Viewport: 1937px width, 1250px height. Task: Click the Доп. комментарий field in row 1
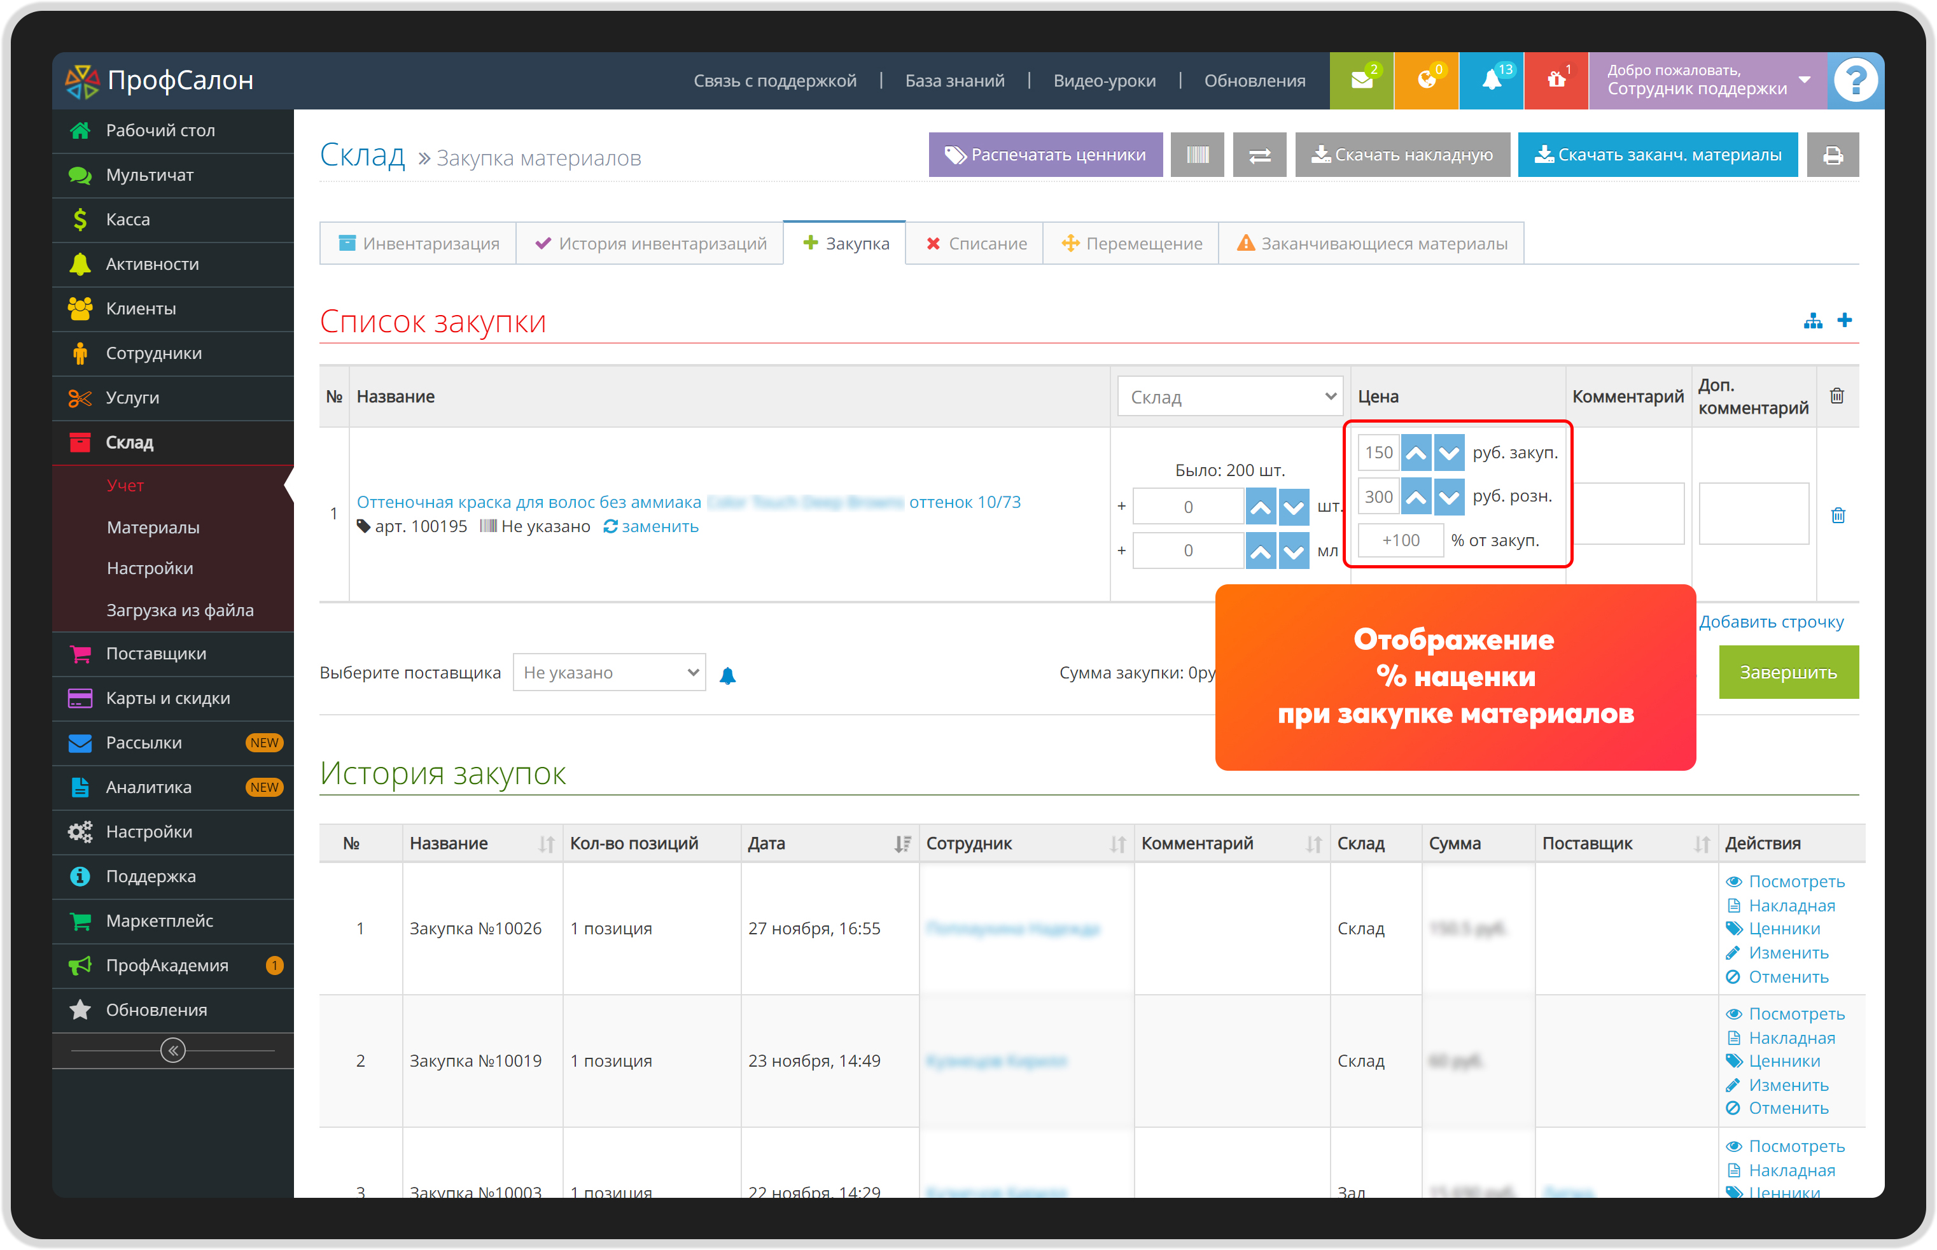1754,514
